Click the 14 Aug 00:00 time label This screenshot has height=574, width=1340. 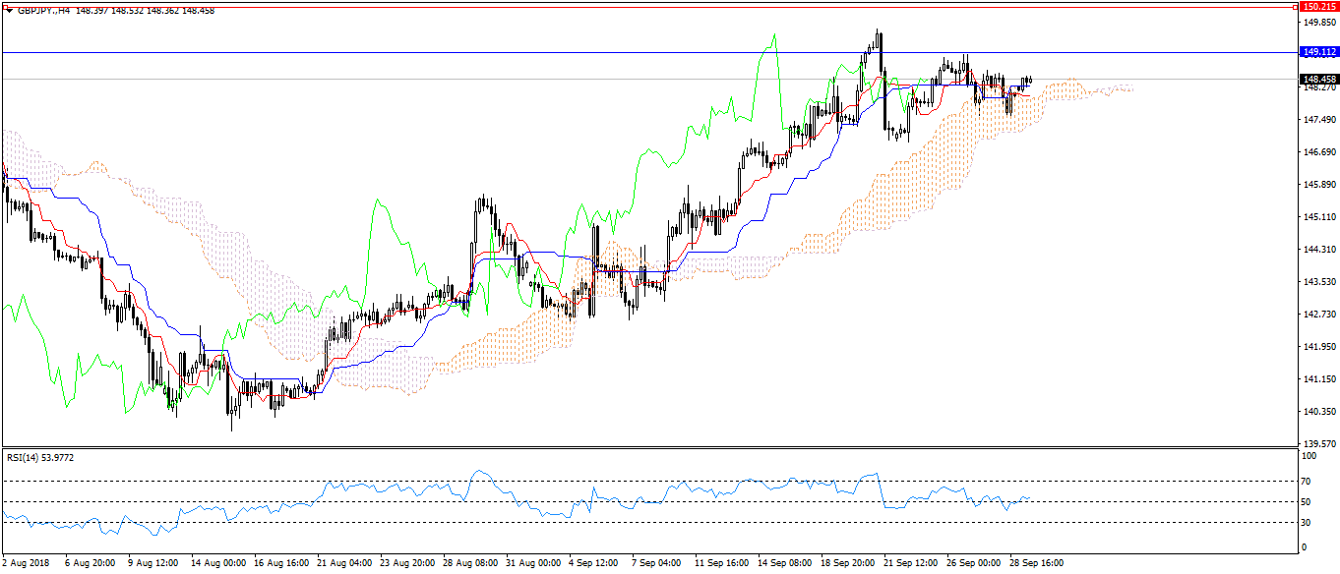pyautogui.click(x=217, y=564)
